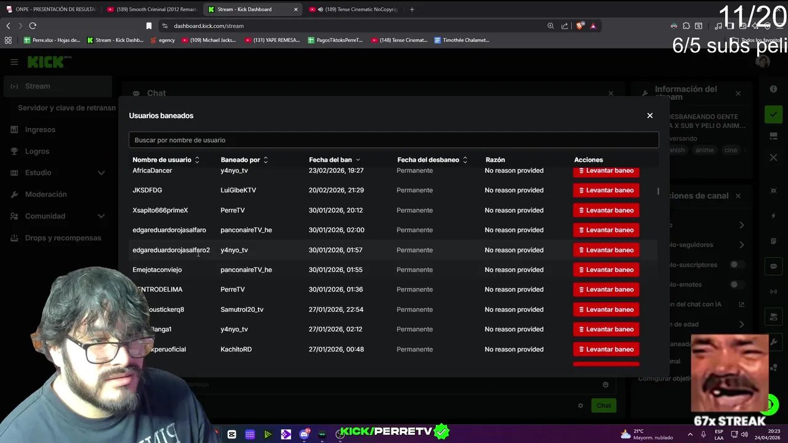Sort by Fecha del desbaneo column arrows
This screenshot has width=788, height=443.
point(465,160)
